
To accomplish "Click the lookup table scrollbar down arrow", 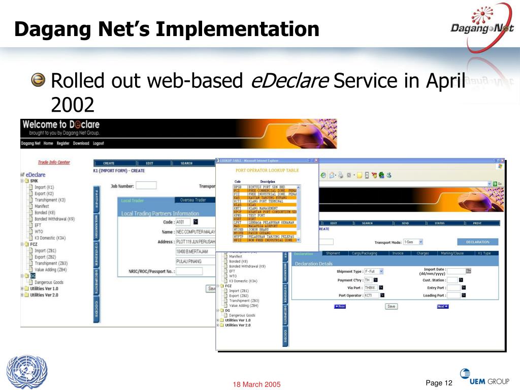I will (299, 240).
